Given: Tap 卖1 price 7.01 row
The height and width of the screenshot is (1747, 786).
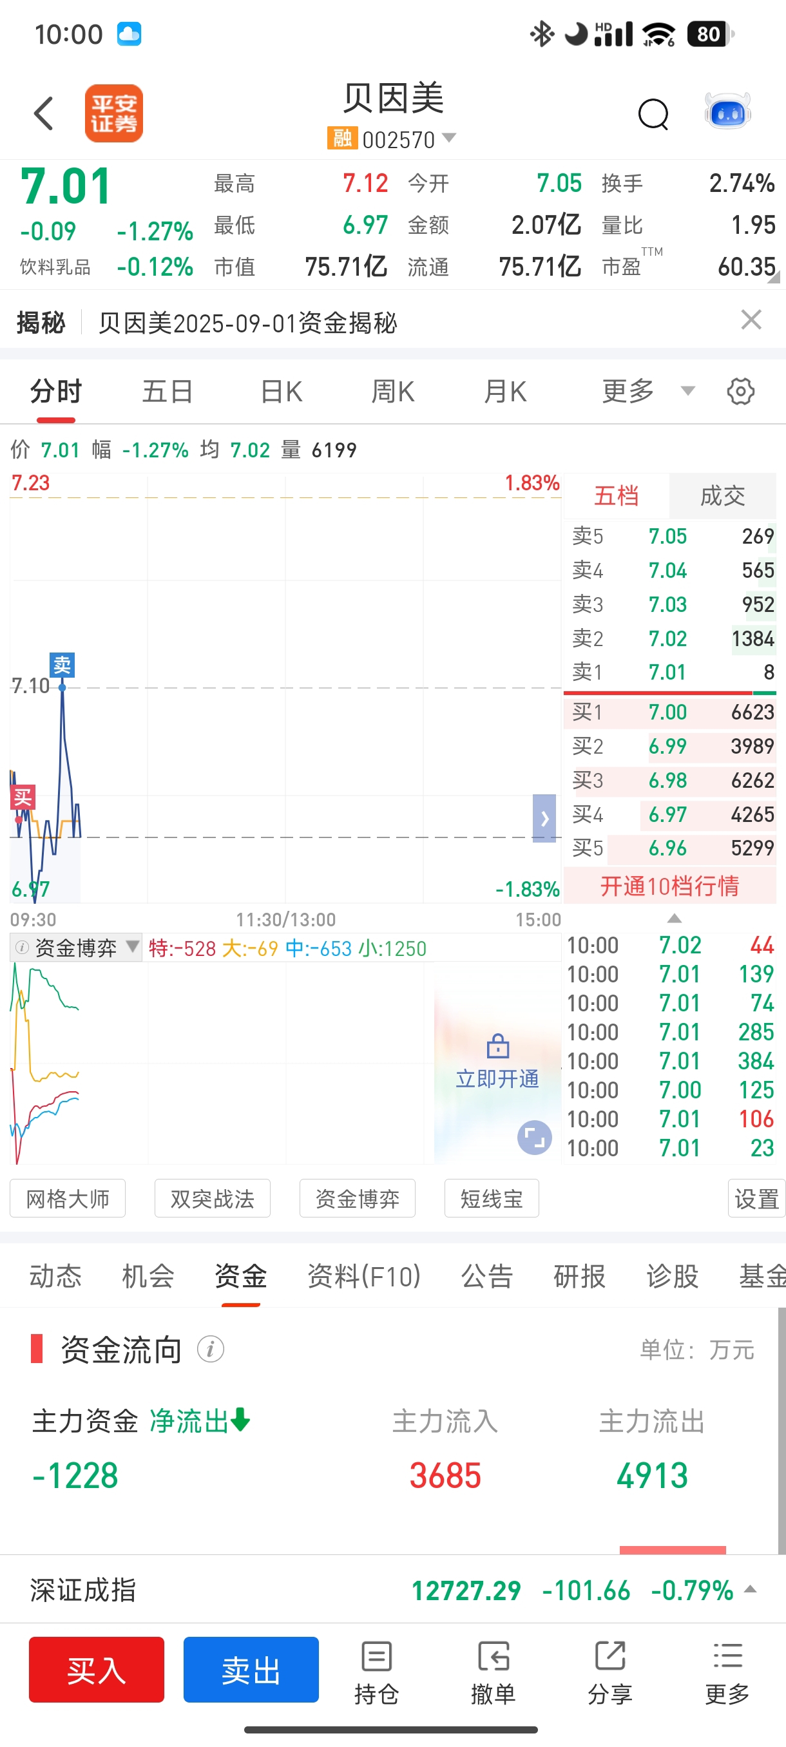Looking at the screenshot, I should click(x=670, y=672).
